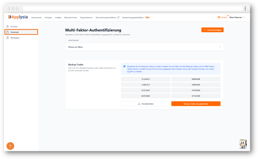Screen dimensions: 258x159
Task: Open Beobachtungsoberfläche Beta nav item
Action: [x=136, y=17]
